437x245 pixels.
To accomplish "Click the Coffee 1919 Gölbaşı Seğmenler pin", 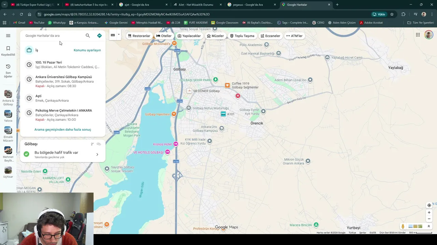I will (x=227, y=85).
